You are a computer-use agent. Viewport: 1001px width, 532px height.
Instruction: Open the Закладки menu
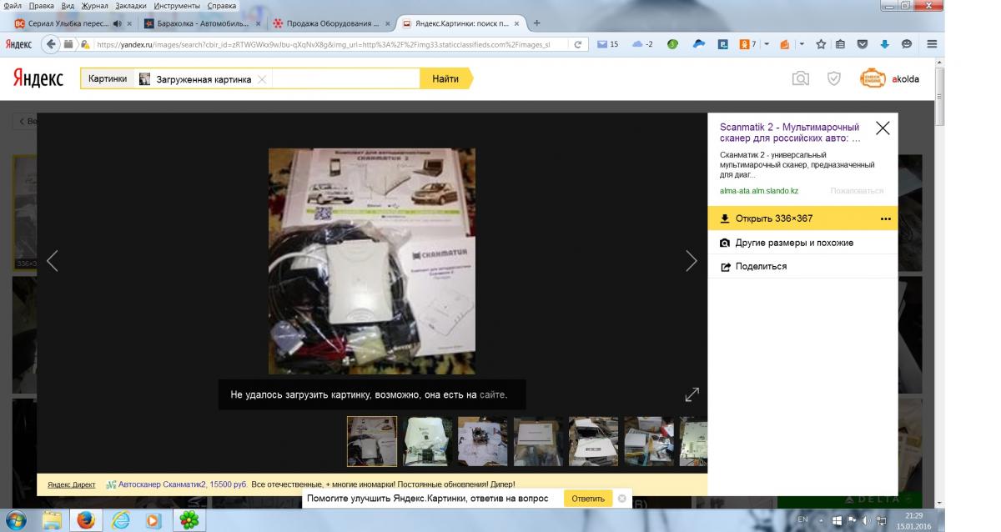pyautogui.click(x=131, y=6)
